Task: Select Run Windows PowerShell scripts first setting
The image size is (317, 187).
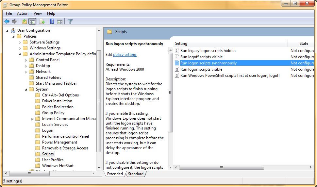Action: click(x=230, y=76)
